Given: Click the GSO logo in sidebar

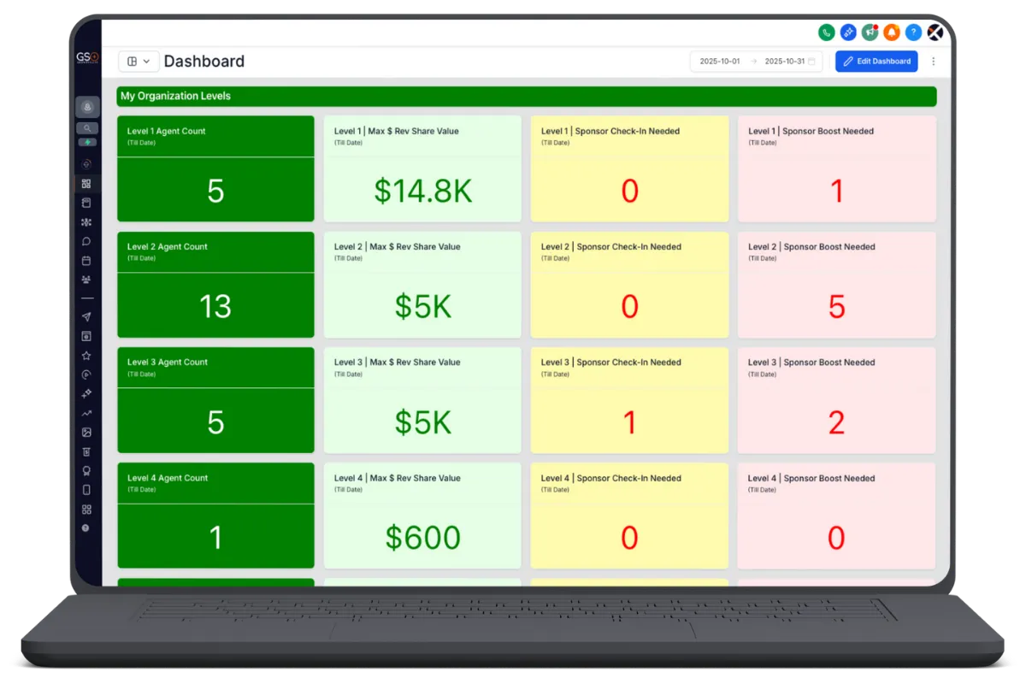Looking at the screenshot, I should click(x=87, y=58).
